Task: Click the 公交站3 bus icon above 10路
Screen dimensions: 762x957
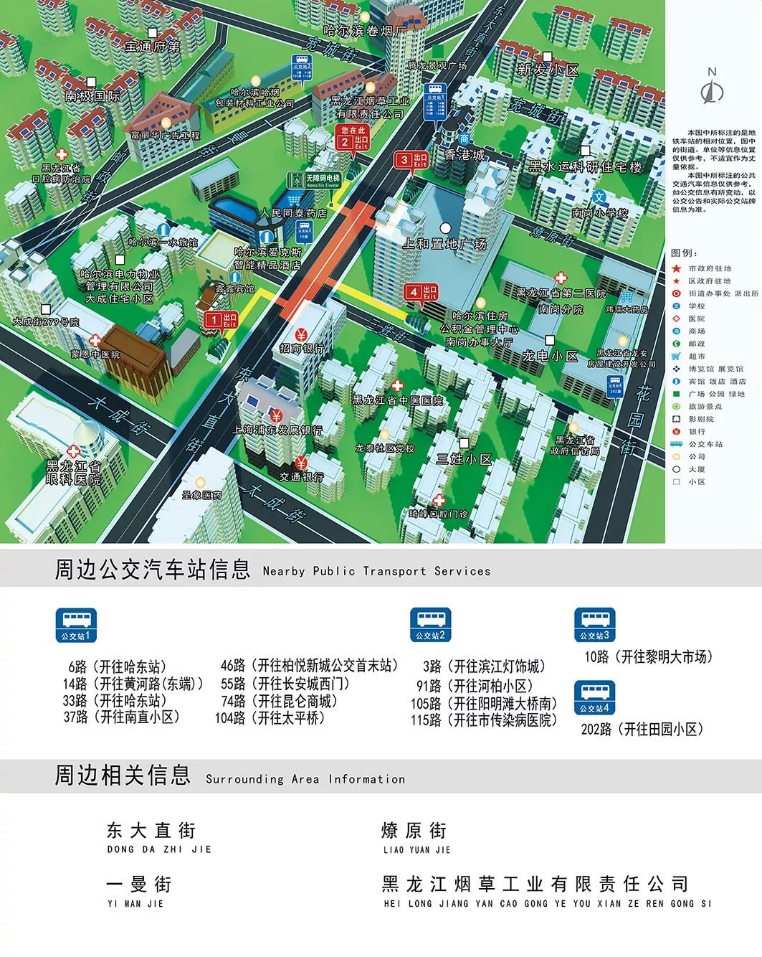Action: click(594, 625)
